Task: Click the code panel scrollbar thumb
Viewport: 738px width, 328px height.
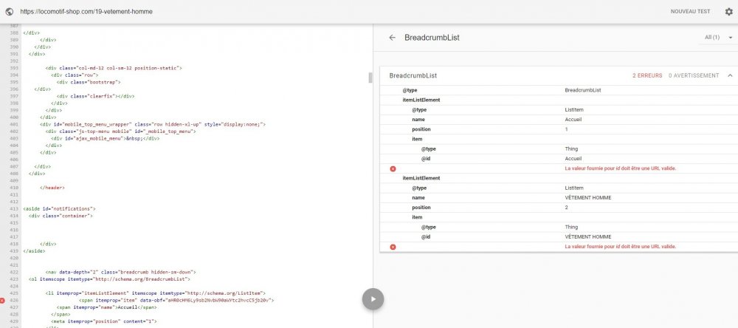Action: pos(370,78)
